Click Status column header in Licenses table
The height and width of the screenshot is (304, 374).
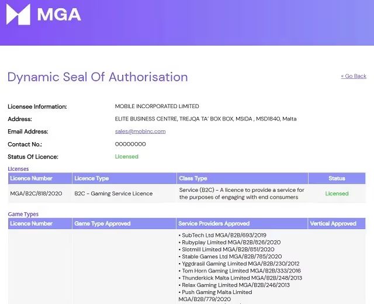[x=337, y=178]
